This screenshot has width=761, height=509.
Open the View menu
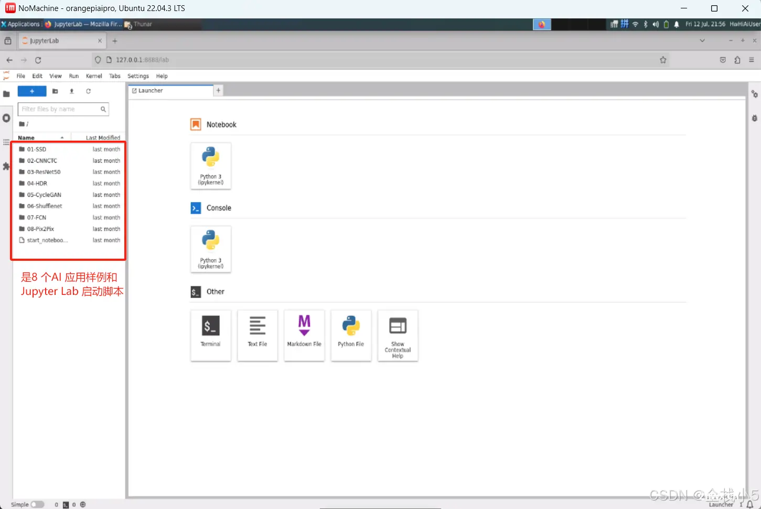tap(56, 76)
